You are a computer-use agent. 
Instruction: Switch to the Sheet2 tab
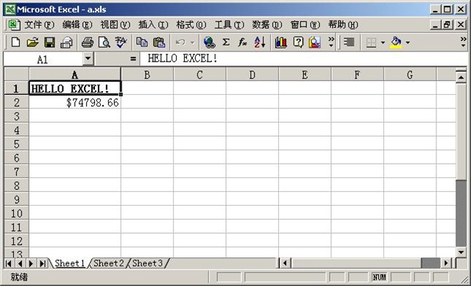point(108,263)
